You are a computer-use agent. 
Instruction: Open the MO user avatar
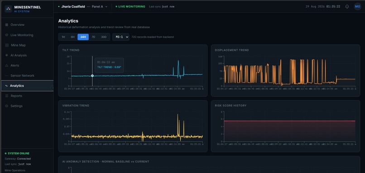click(x=357, y=6)
